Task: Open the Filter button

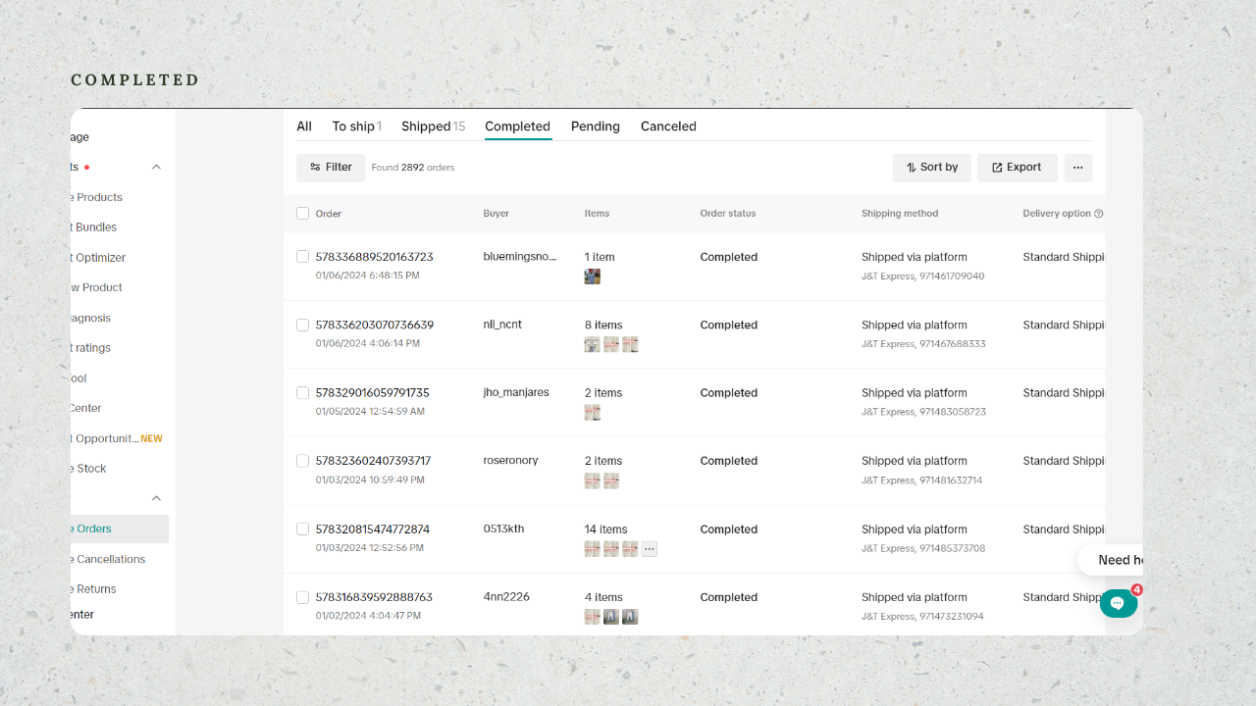Action: click(x=331, y=168)
